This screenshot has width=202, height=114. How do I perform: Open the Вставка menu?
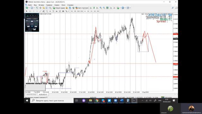click(41, 5)
